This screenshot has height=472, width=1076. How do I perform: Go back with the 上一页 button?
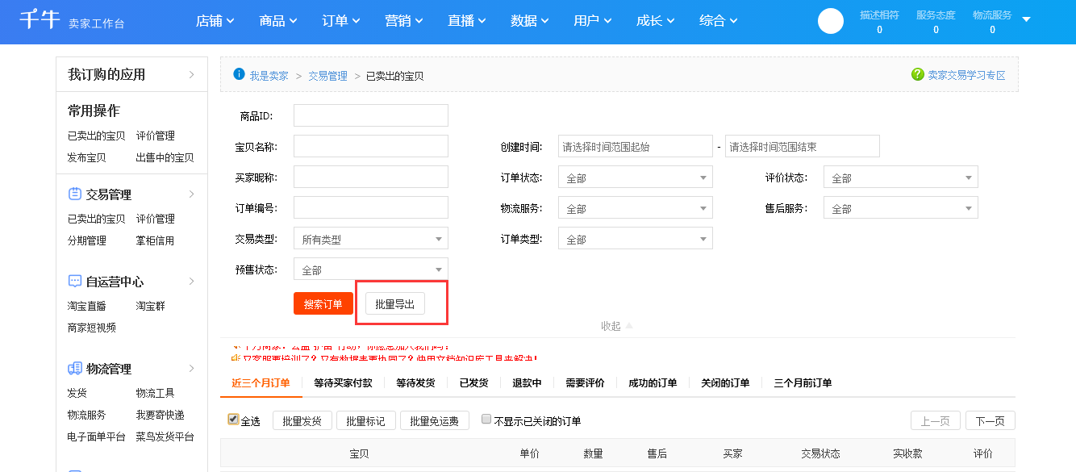point(936,420)
